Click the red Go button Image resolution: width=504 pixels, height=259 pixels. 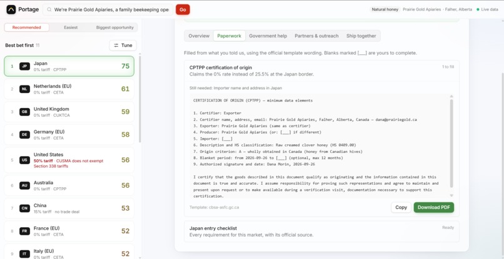183,9
